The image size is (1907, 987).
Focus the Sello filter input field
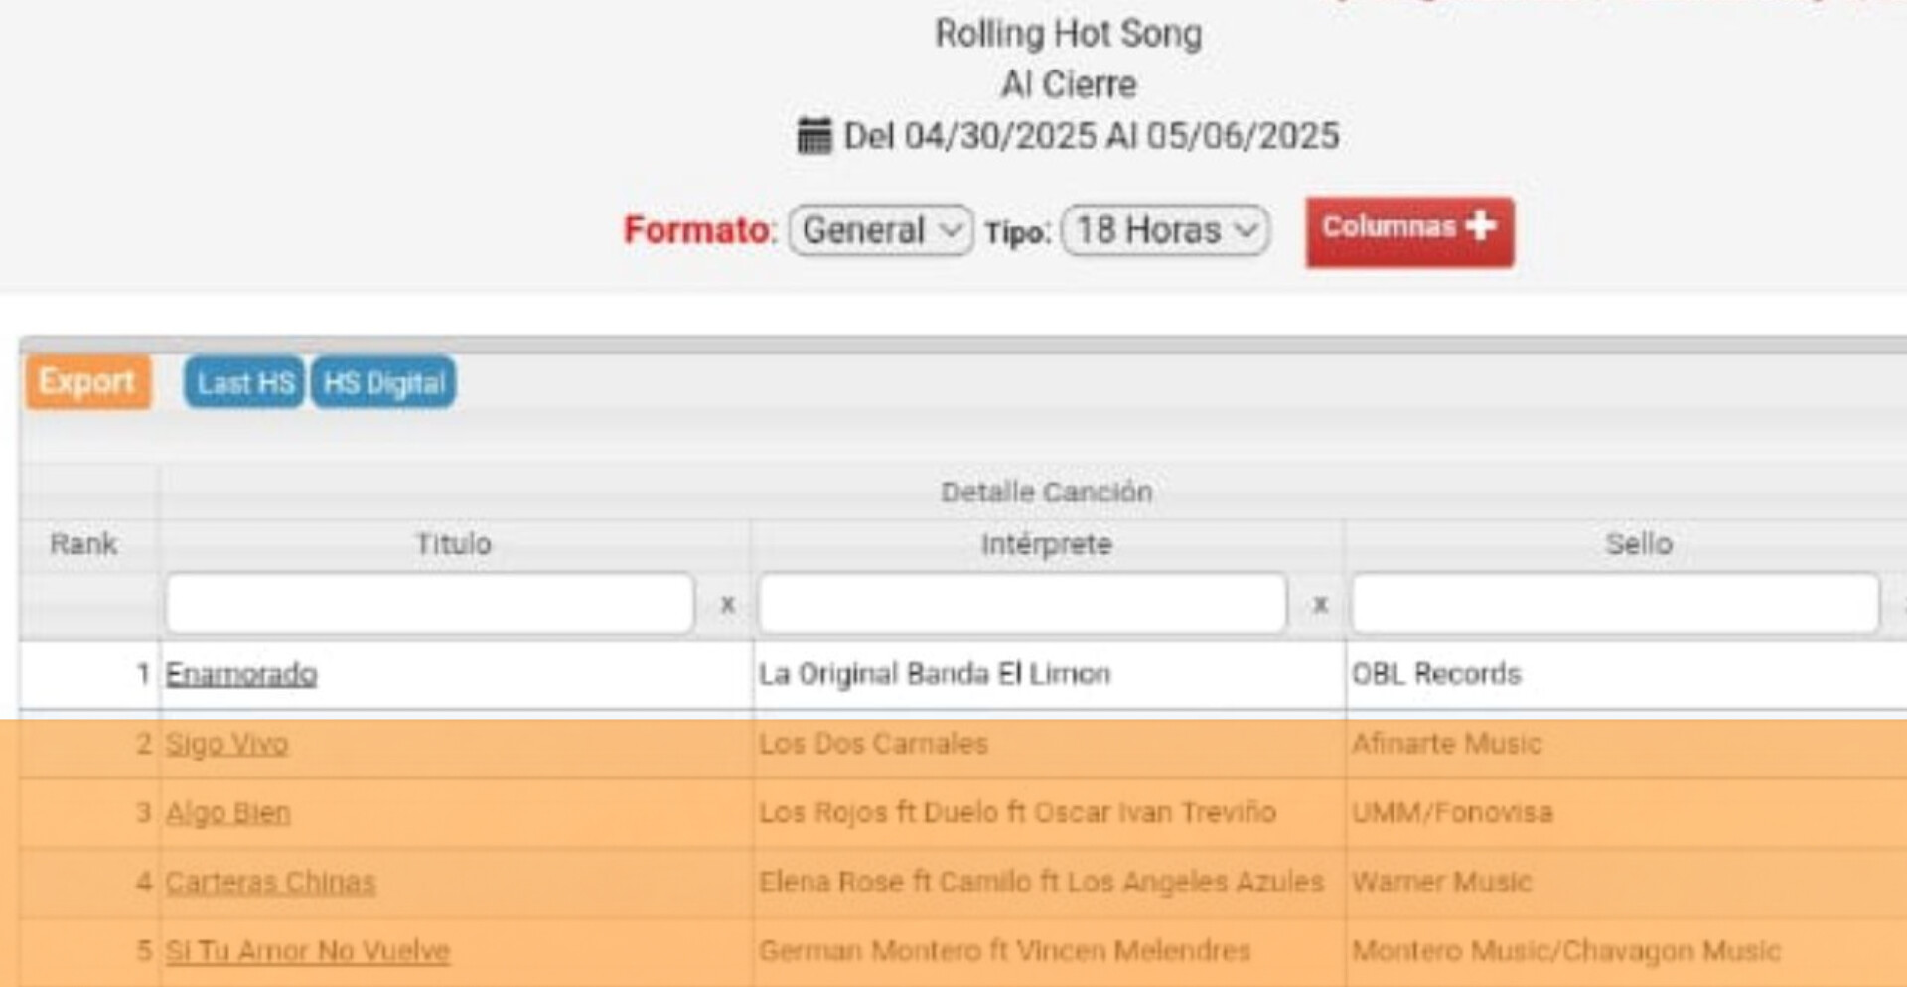[x=1615, y=603]
